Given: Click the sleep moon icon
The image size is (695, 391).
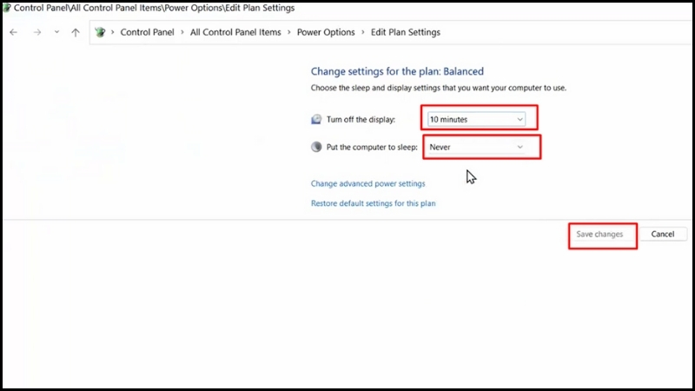Looking at the screenshot, I should click(316, 147).
